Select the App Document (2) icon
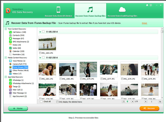This screenshot has height=122, width=166. click(x=10, y=96)
